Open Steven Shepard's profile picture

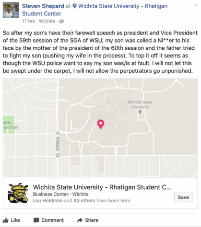pos(11,10)
